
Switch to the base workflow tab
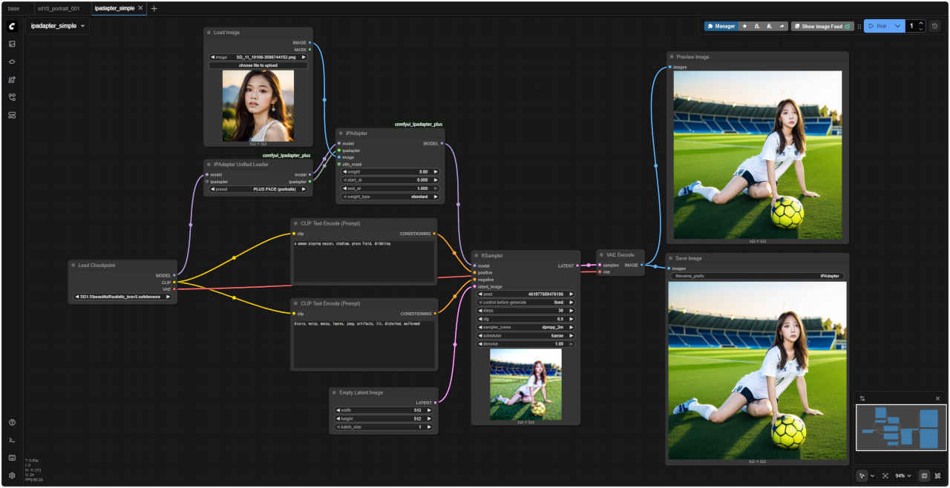[x=14, y=8]
